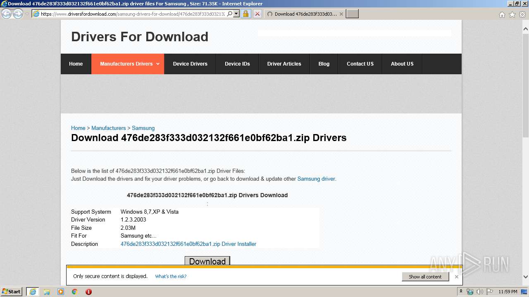Click the security lock icon
Screen dimensions: 529x297
tap(245, 14)
